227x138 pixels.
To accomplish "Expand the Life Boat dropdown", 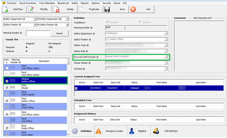I will 166,68.
